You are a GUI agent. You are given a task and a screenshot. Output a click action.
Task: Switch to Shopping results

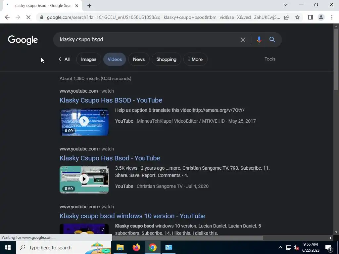point(166,59)
